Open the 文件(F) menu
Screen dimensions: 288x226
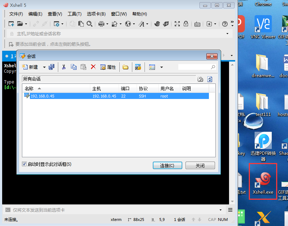coord(16,14)
